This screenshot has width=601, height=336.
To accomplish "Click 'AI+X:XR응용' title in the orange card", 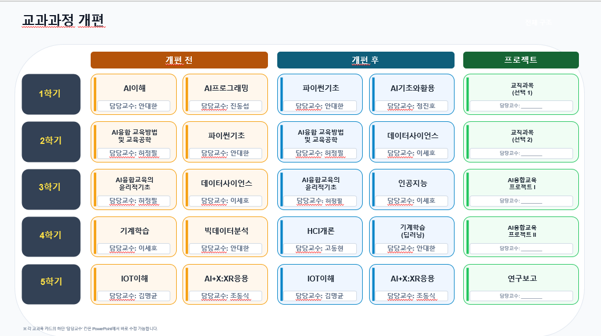I will point(226,279).
